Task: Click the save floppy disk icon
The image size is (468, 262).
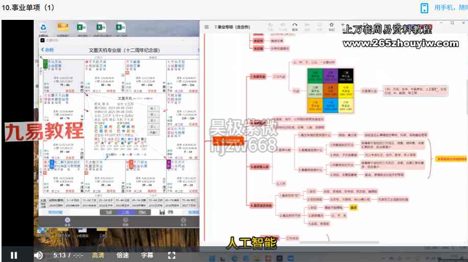Action: pos(162,212)
